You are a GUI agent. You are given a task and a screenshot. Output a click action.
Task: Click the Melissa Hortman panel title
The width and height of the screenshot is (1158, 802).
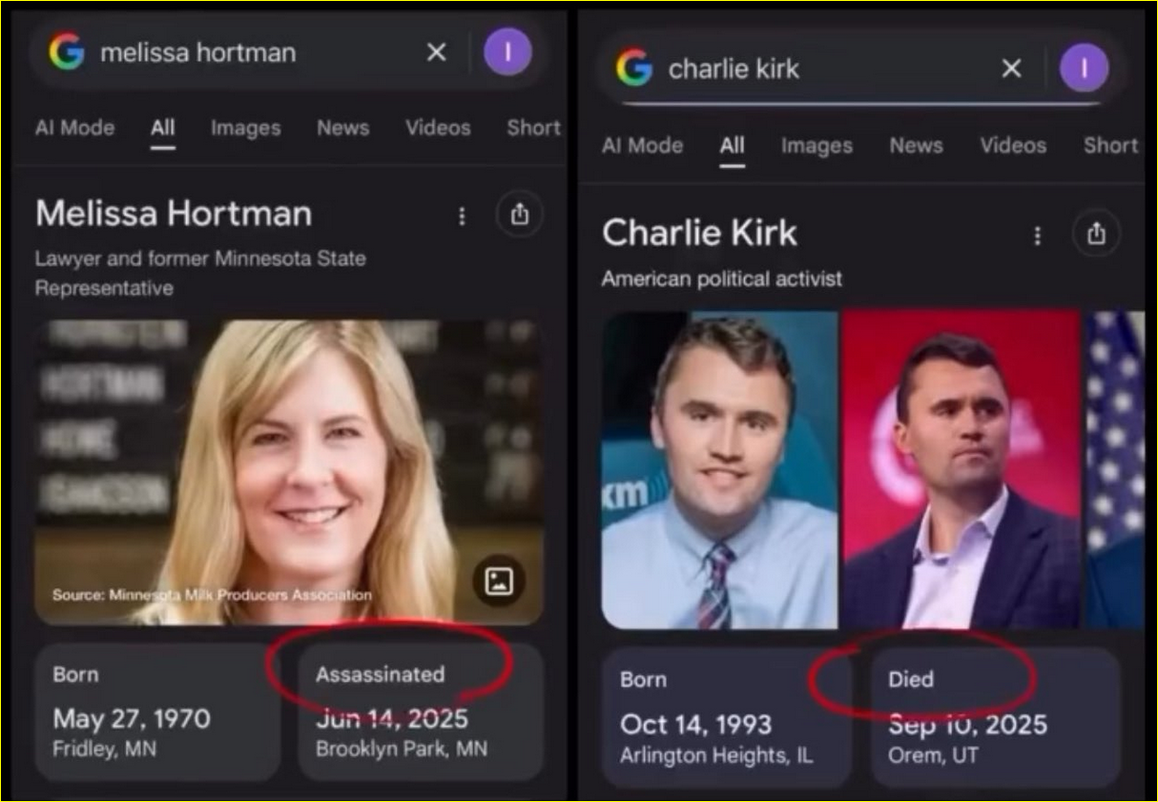tap(174, 214)
